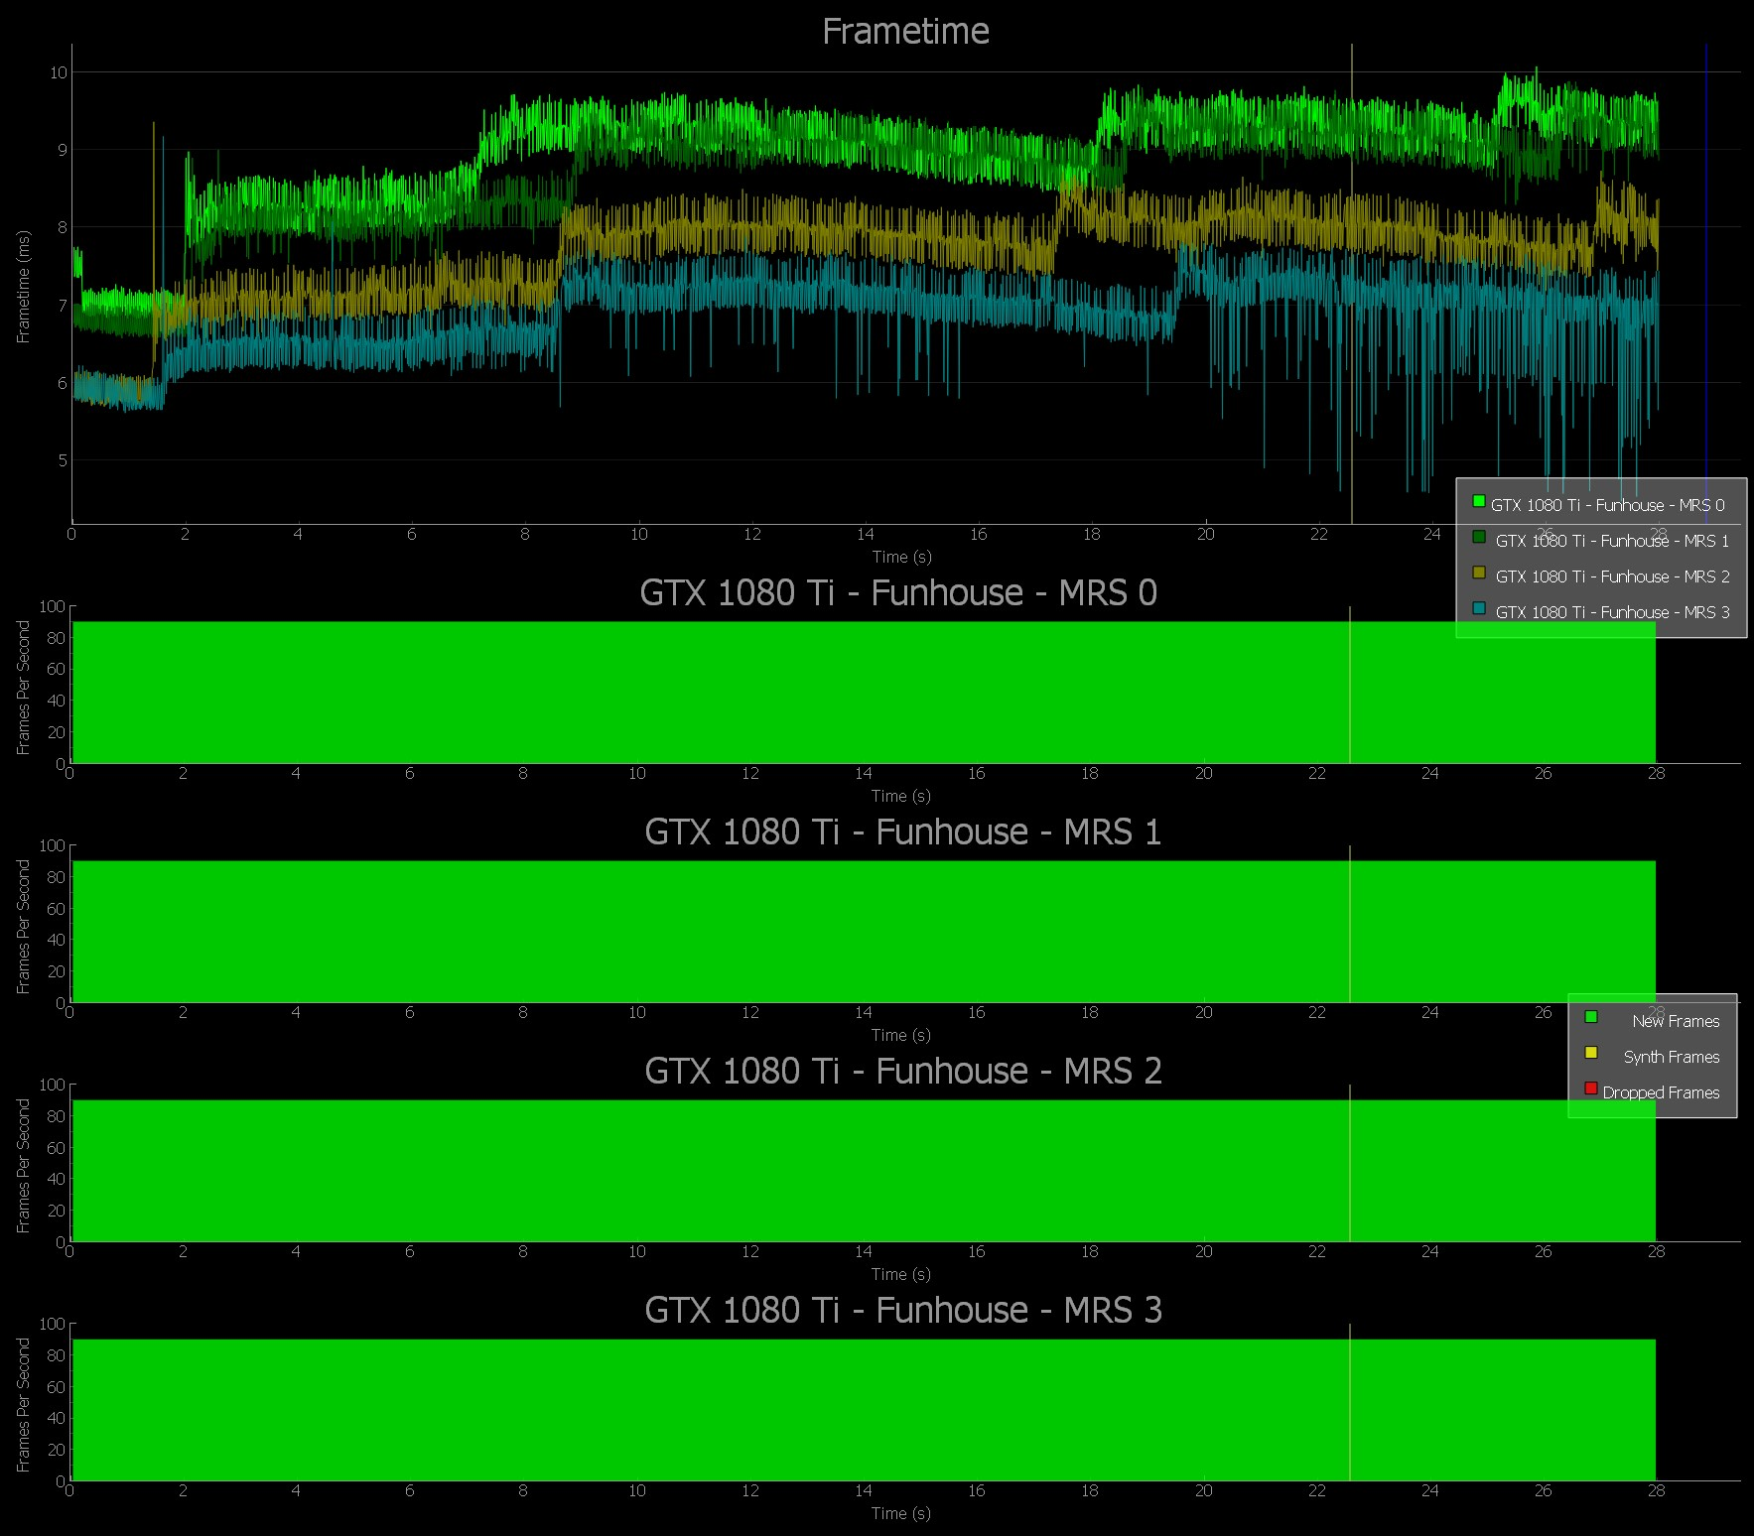
Task: Click the red Dropped Frames legend swatch
Action: (1590, 1088)
